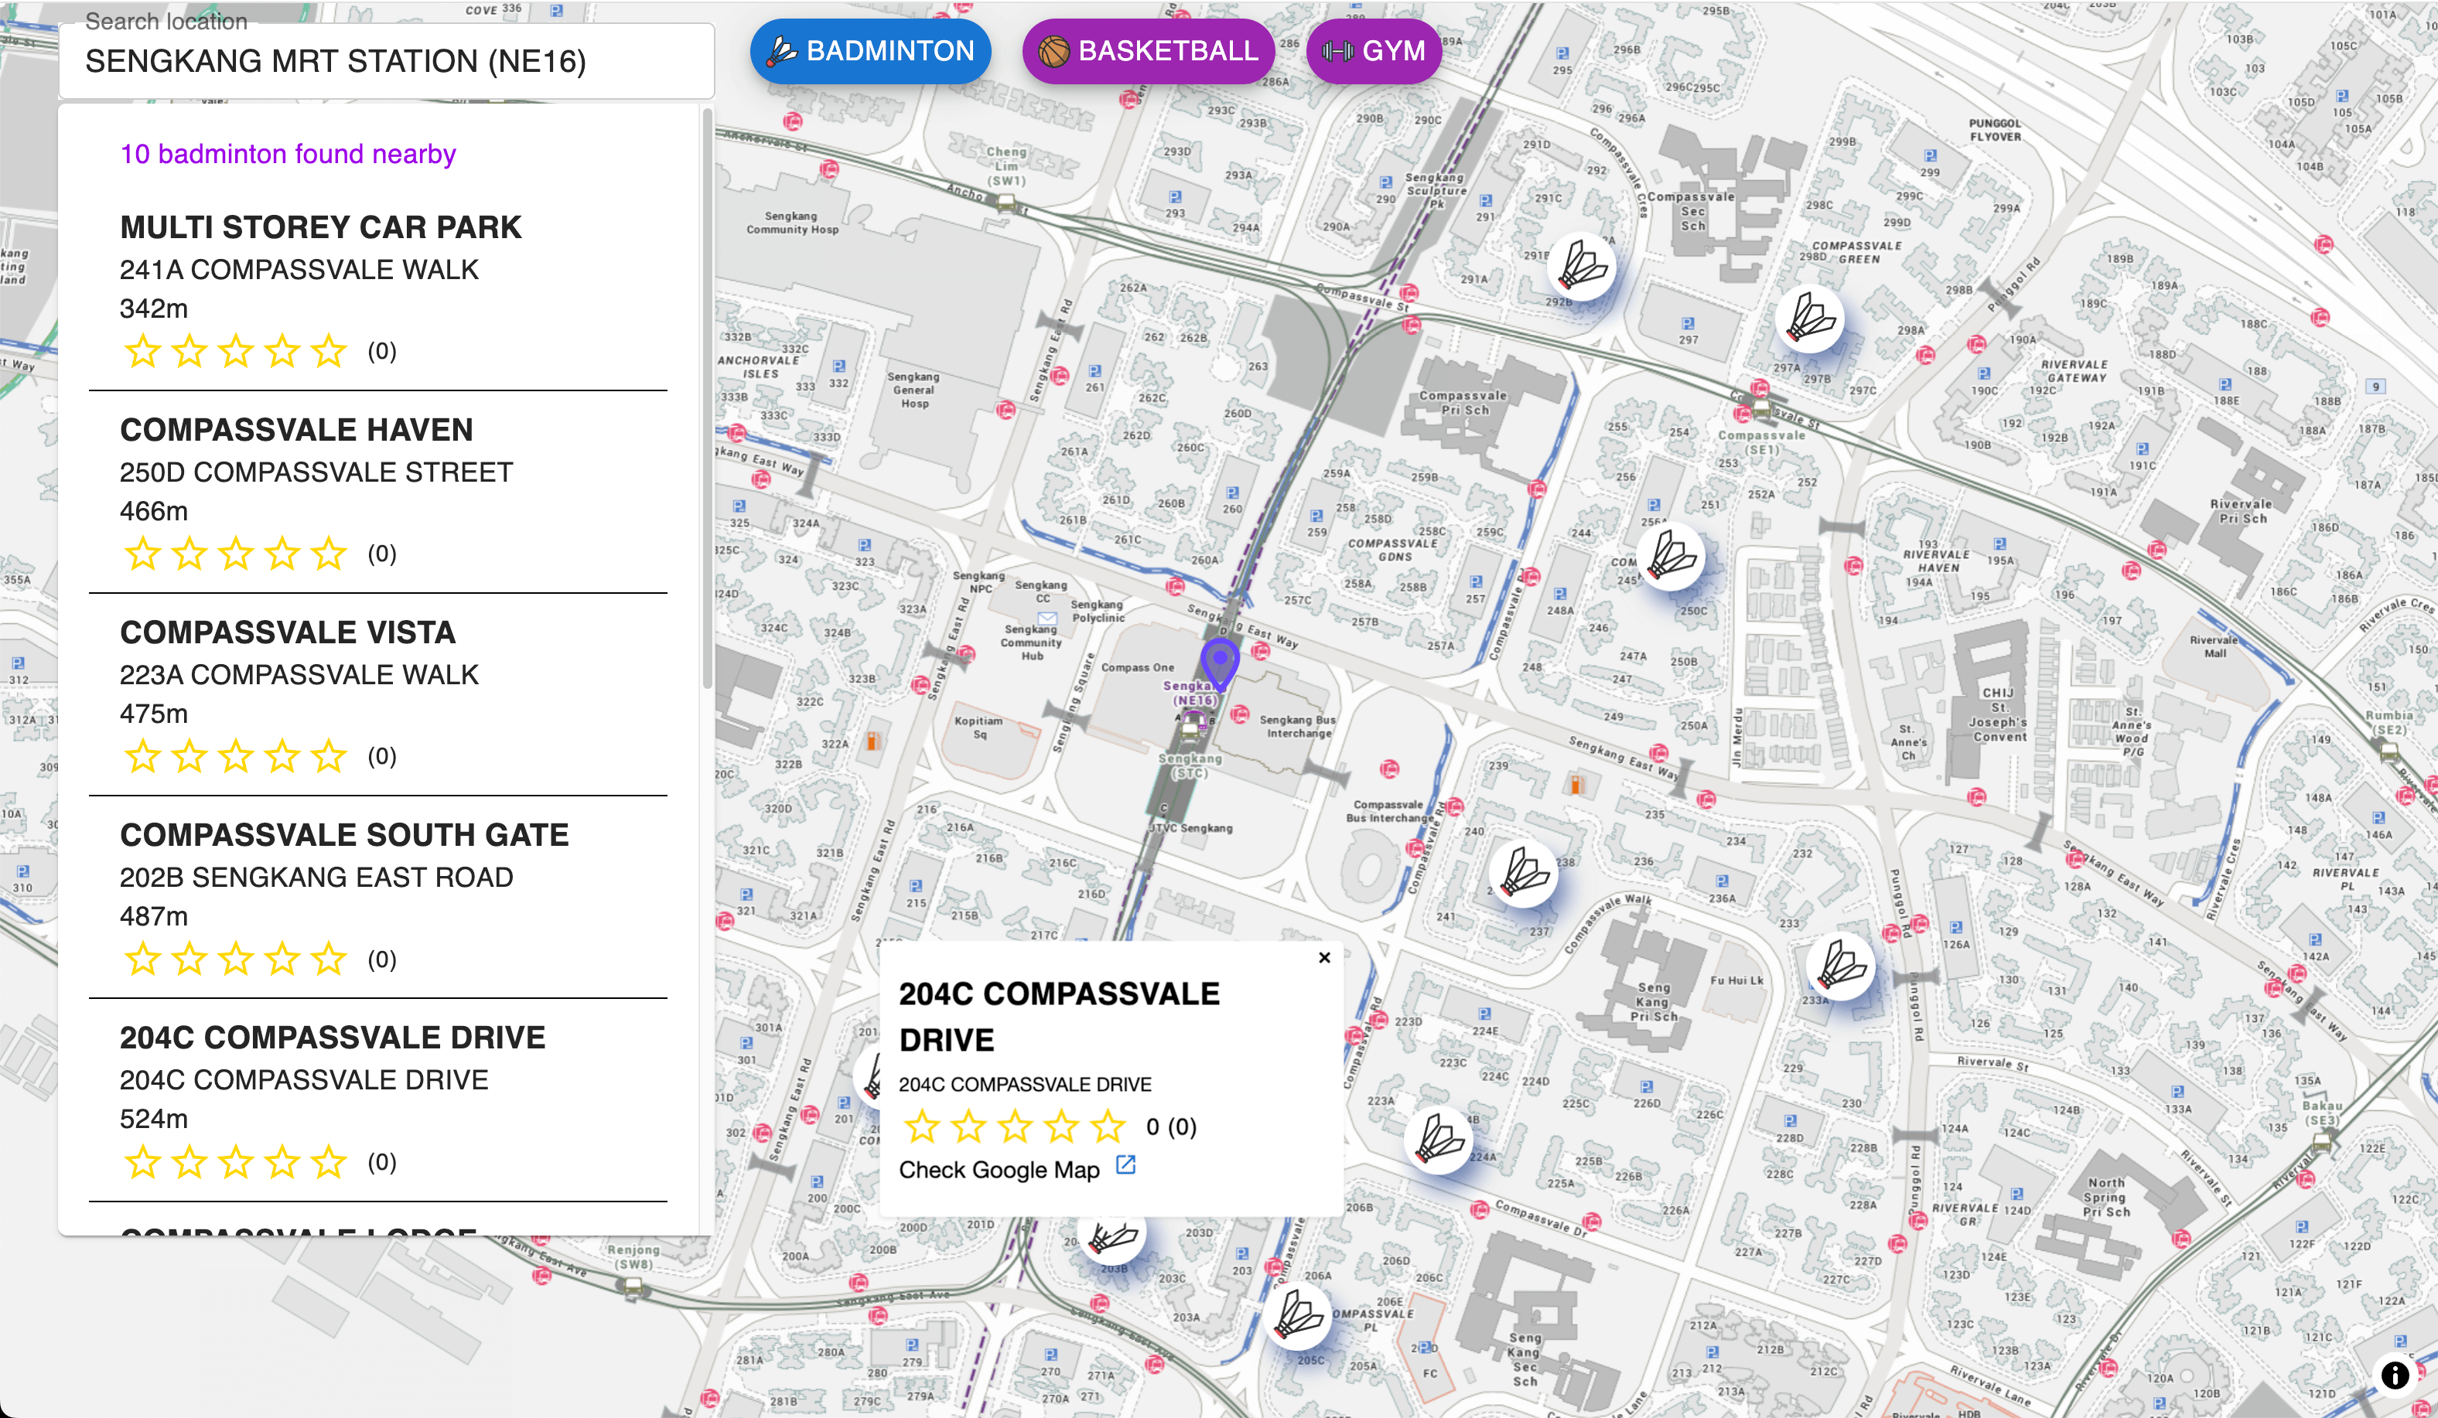Select Multi Storey Car Park result

[320, 227]
